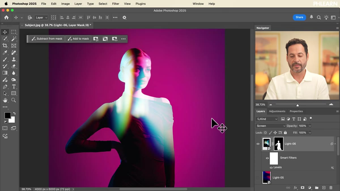Screen dimensions: 340x191
Task: Click Subtract from mask button
Action: click(x=47, y=39)
